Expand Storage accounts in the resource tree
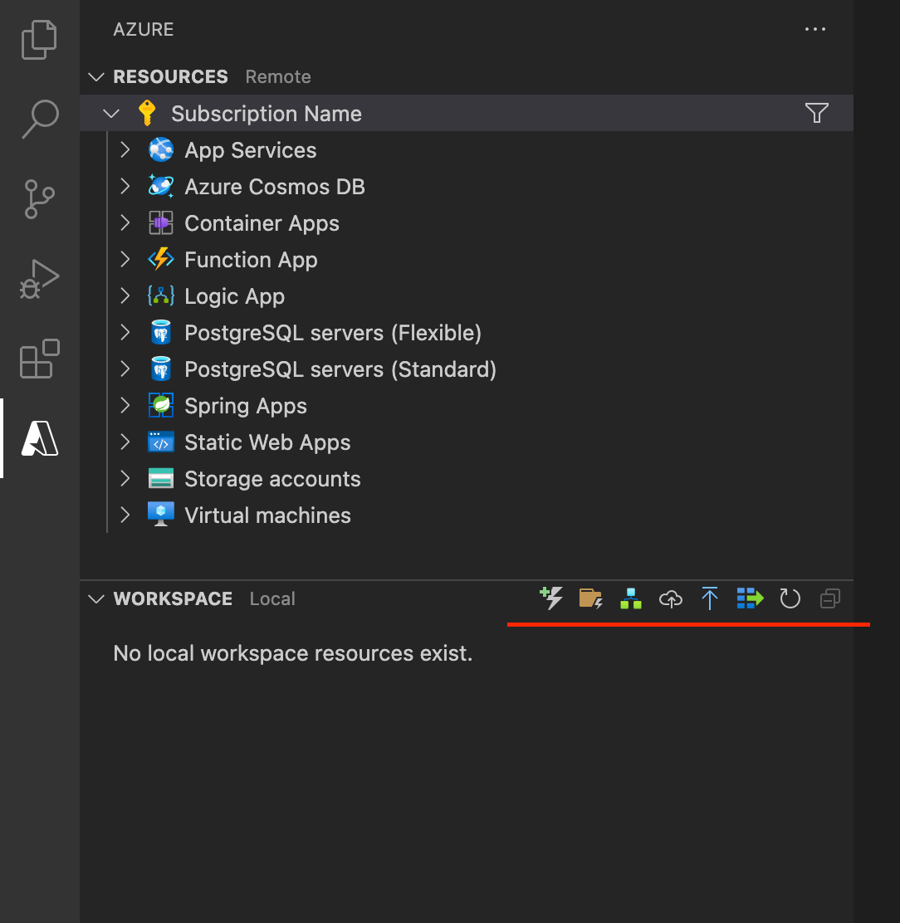 [x=125, y=478]
